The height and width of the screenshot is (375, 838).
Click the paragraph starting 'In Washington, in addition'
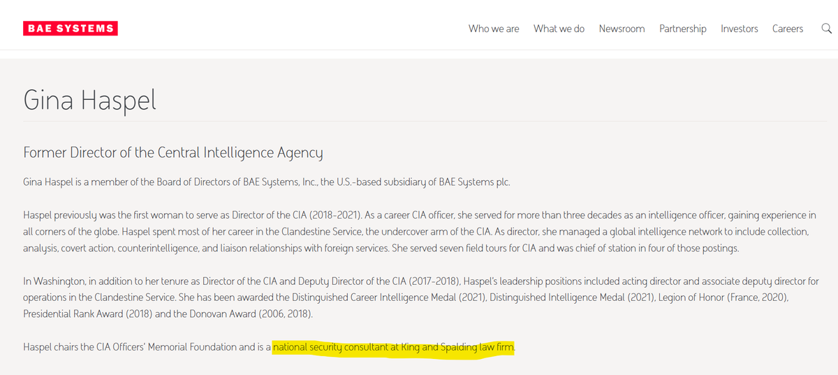[x=420, y=297]
